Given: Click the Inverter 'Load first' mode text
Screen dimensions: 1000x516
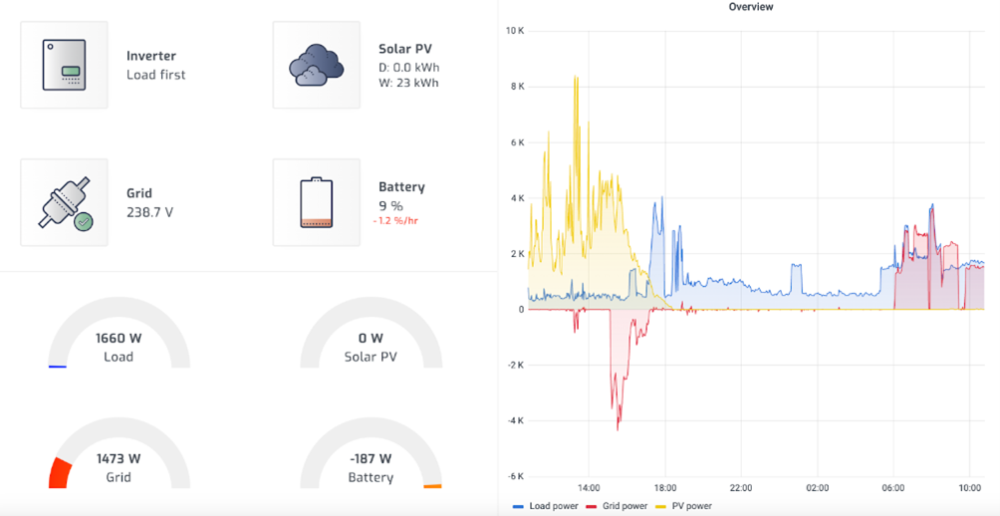Looking at the screenshot, I should pos(155,75).
